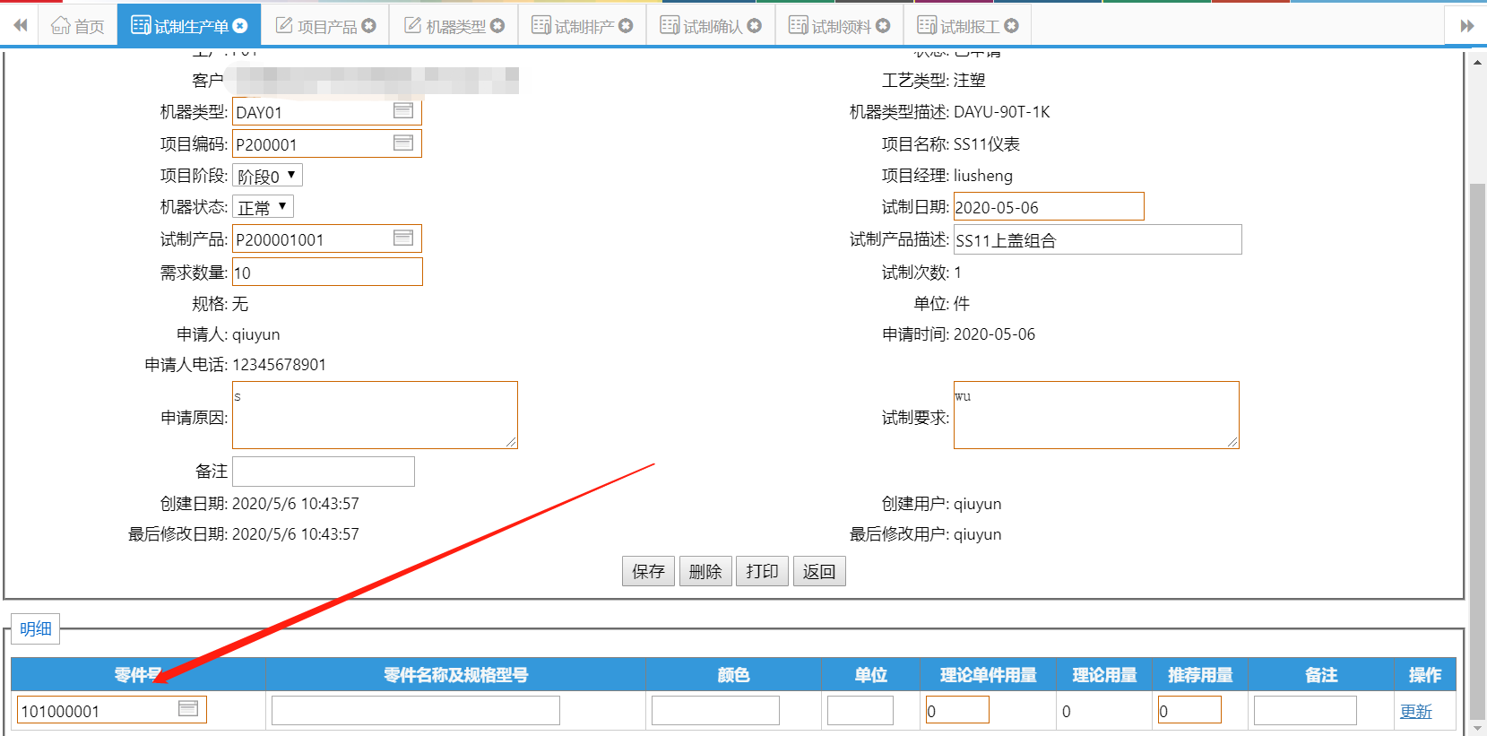Viewport: 1487px width, 736px height.
Task: Click the 打印 button
Action: 762,571
